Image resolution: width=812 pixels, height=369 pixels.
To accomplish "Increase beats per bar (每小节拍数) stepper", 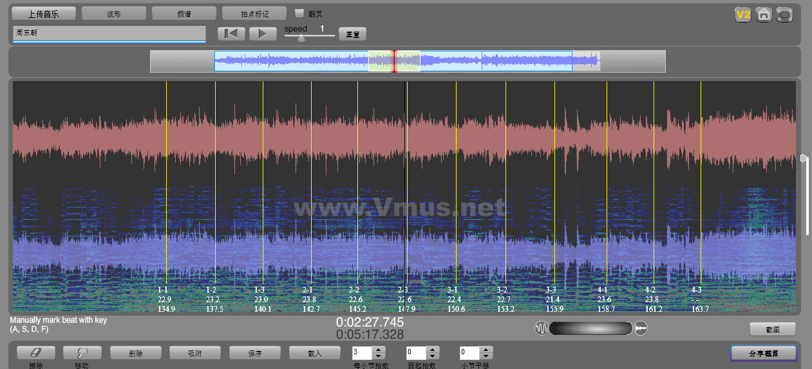I will [x=378, y=350].
